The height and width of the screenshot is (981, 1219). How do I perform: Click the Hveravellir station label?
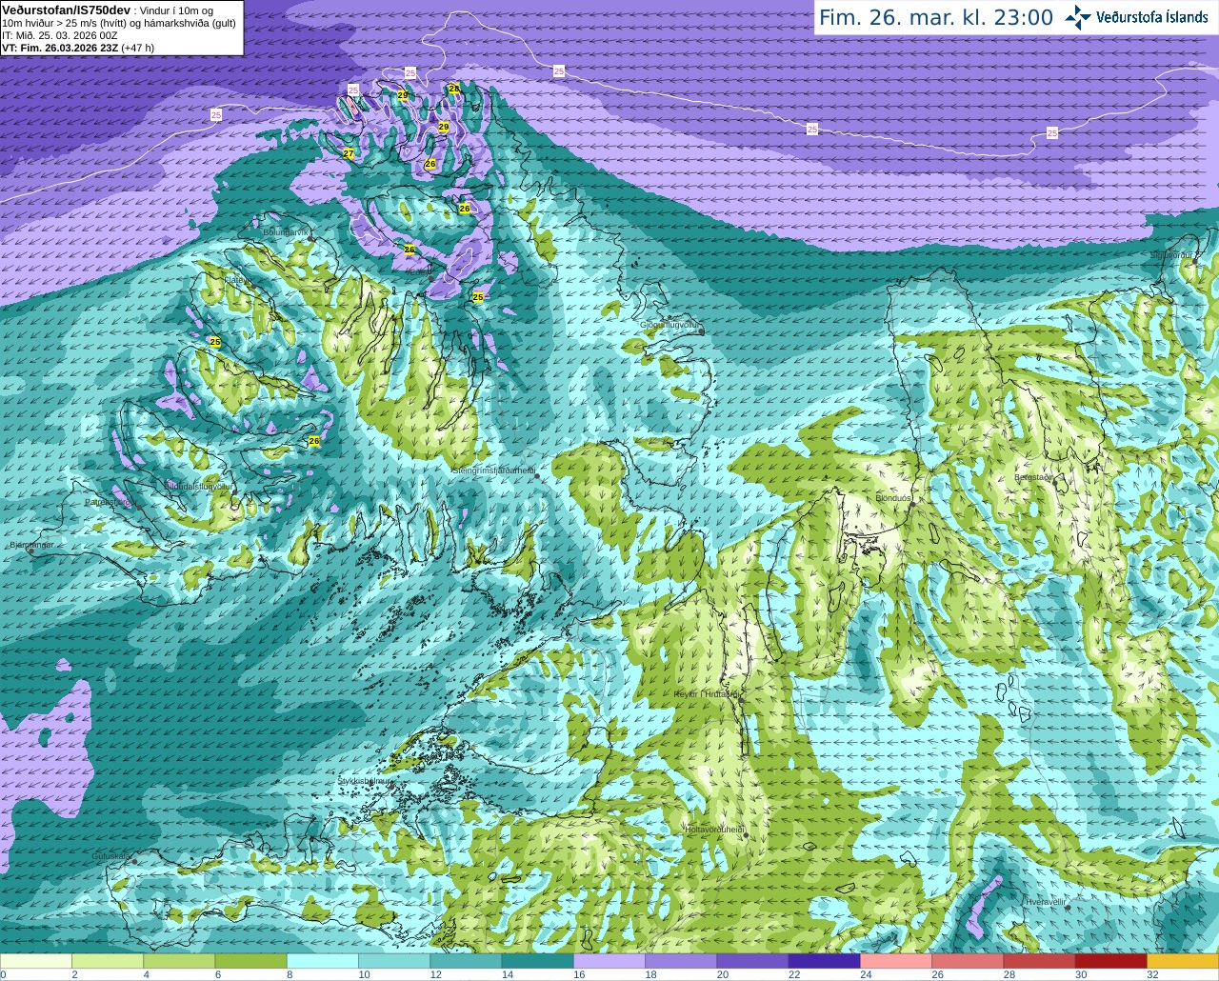pyautogui.click(x=1045, y=901)
